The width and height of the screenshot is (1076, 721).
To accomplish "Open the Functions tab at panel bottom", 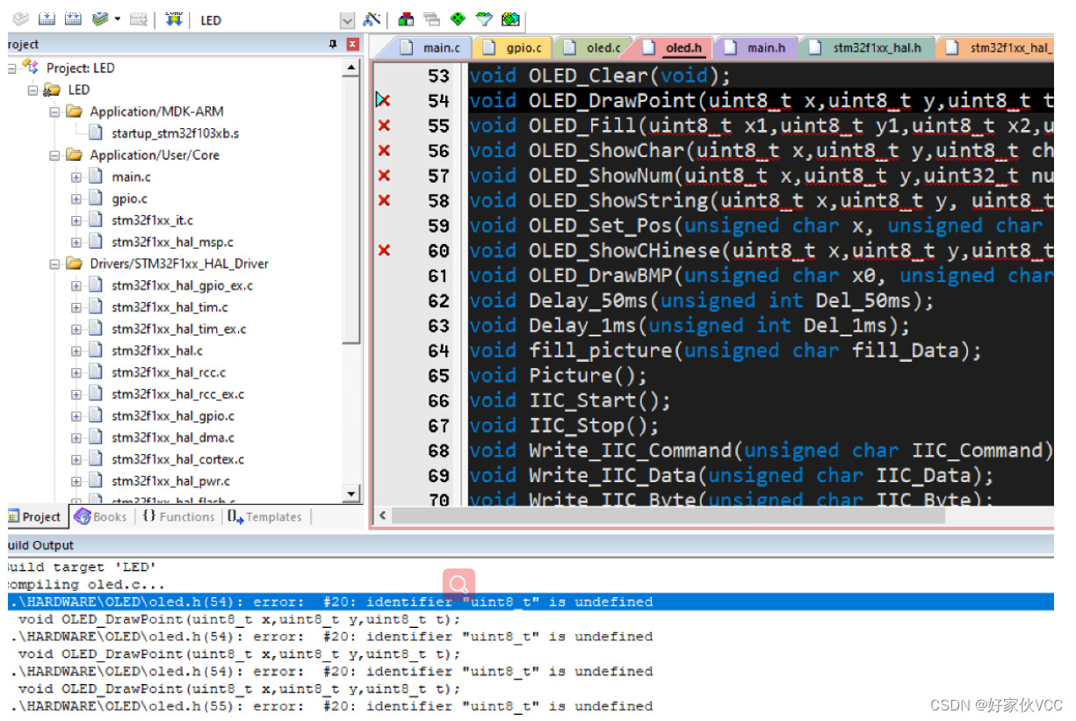I will [x=179, y=516].
